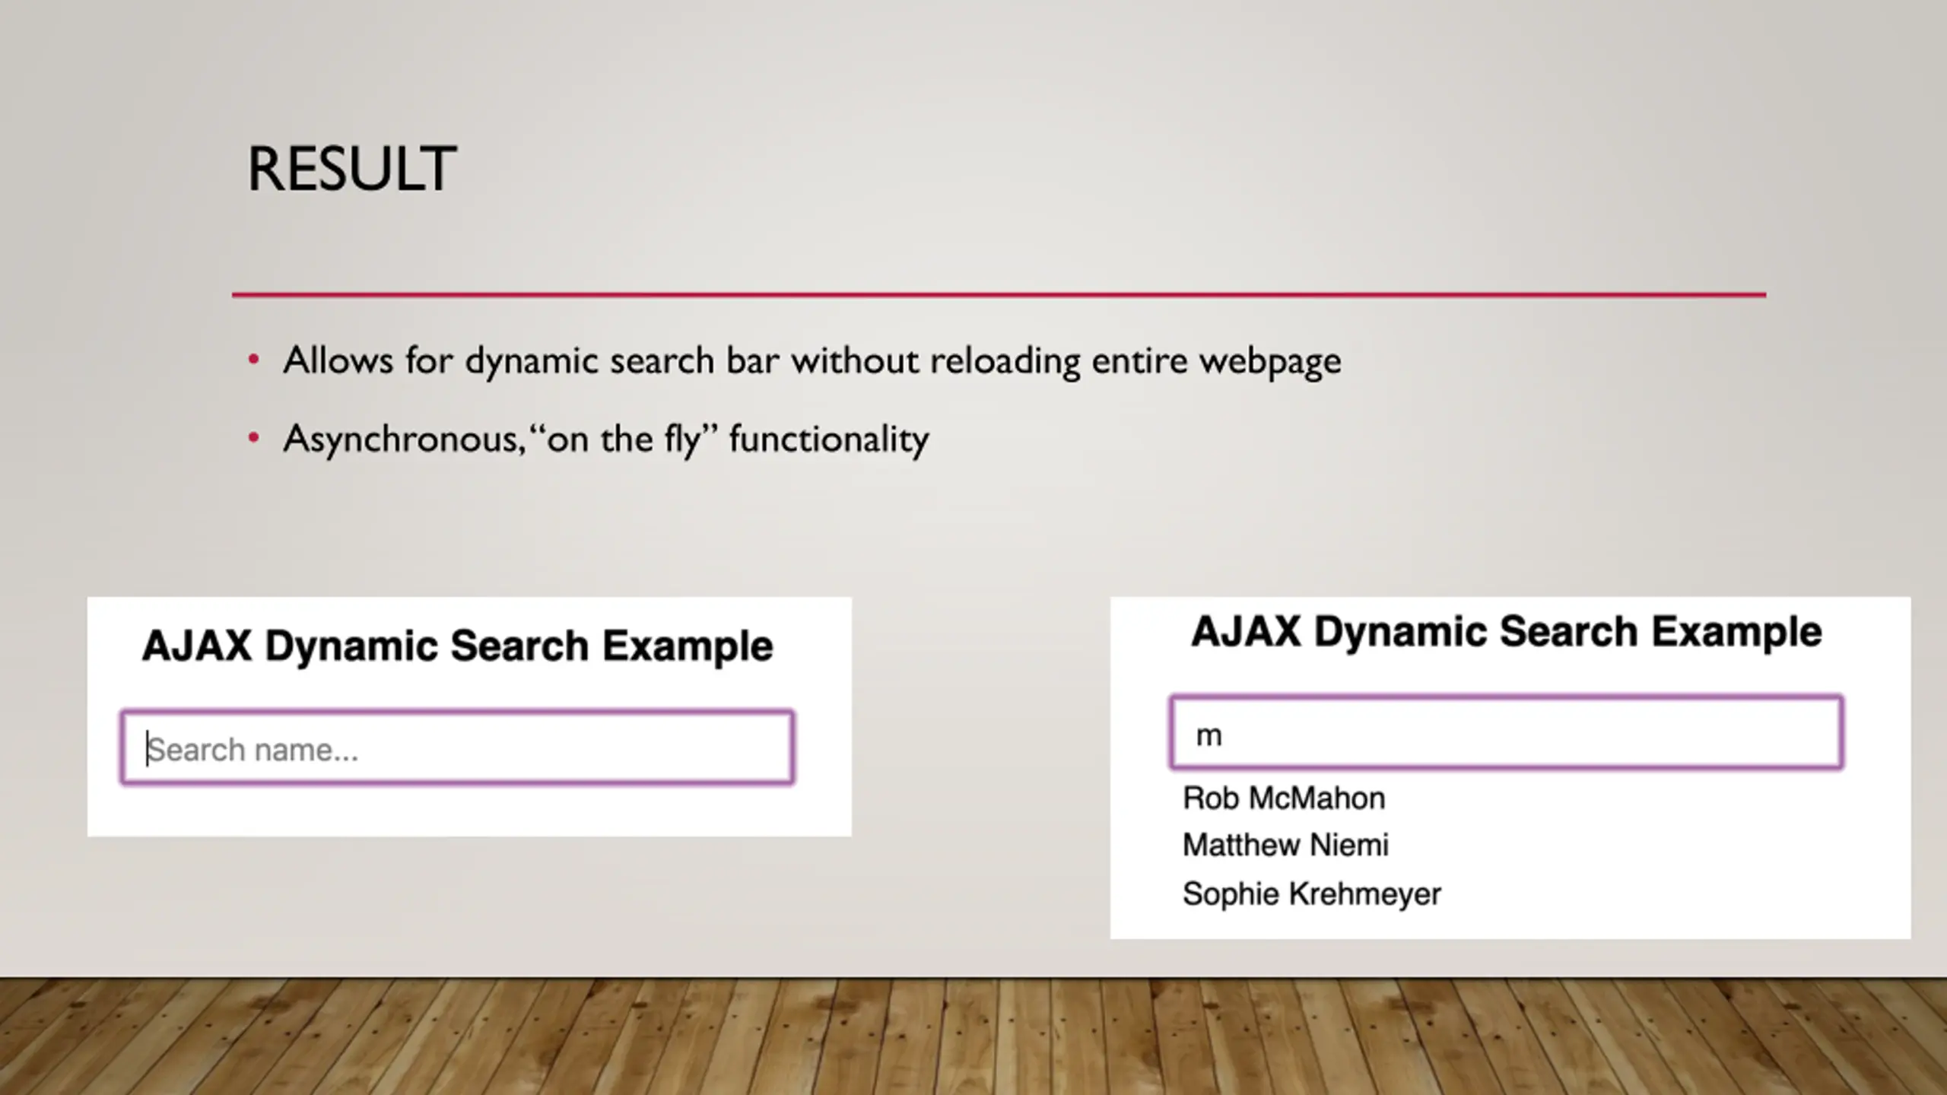Click blank white space below the left search box

tap(469, 811)
